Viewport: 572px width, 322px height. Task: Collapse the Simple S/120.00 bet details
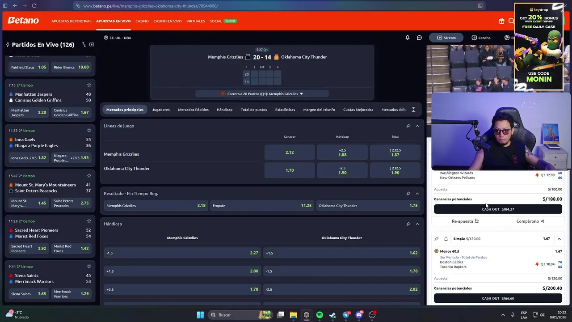click(x=559, y=239)
